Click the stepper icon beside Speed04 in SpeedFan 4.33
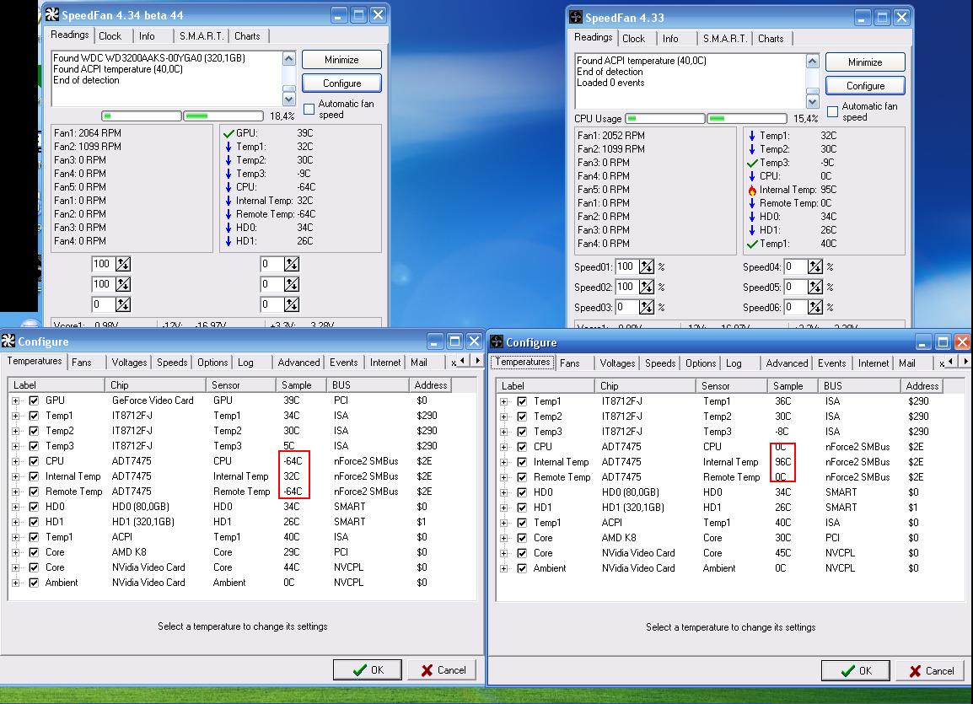Image resolution: width=973 pixels, height=704 pixels. click(x=814, y=266)
